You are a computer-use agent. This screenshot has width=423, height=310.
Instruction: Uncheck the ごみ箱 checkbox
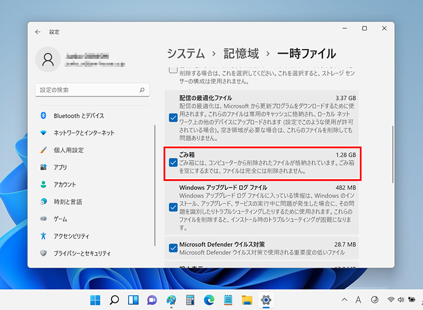(173, 163)
